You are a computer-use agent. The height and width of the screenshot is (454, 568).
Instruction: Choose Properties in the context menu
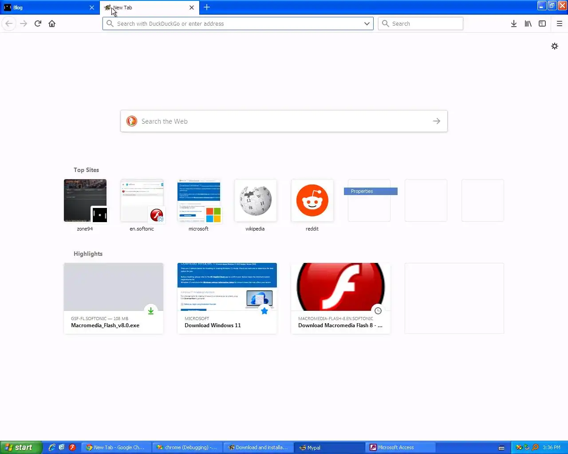click(371, 191)
